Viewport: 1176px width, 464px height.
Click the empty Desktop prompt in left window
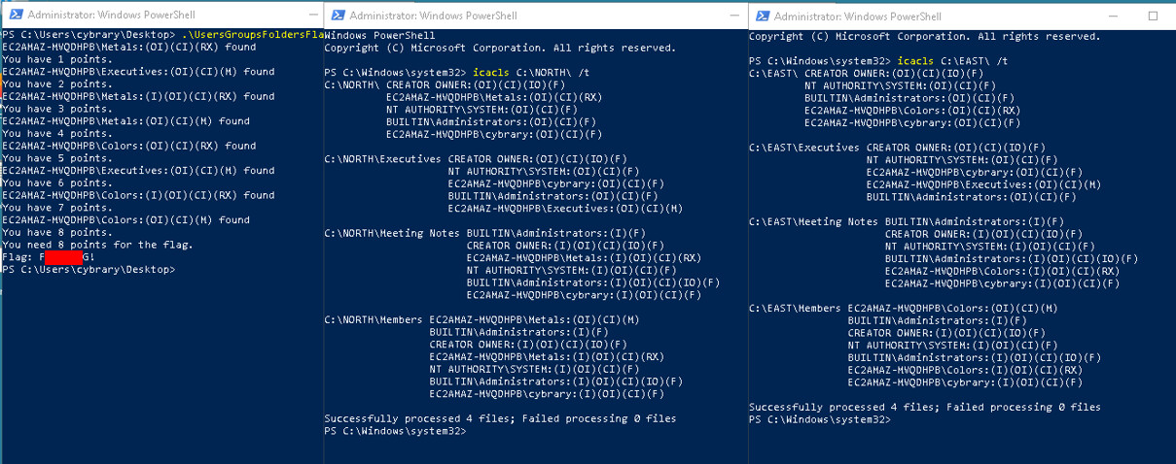88,270
